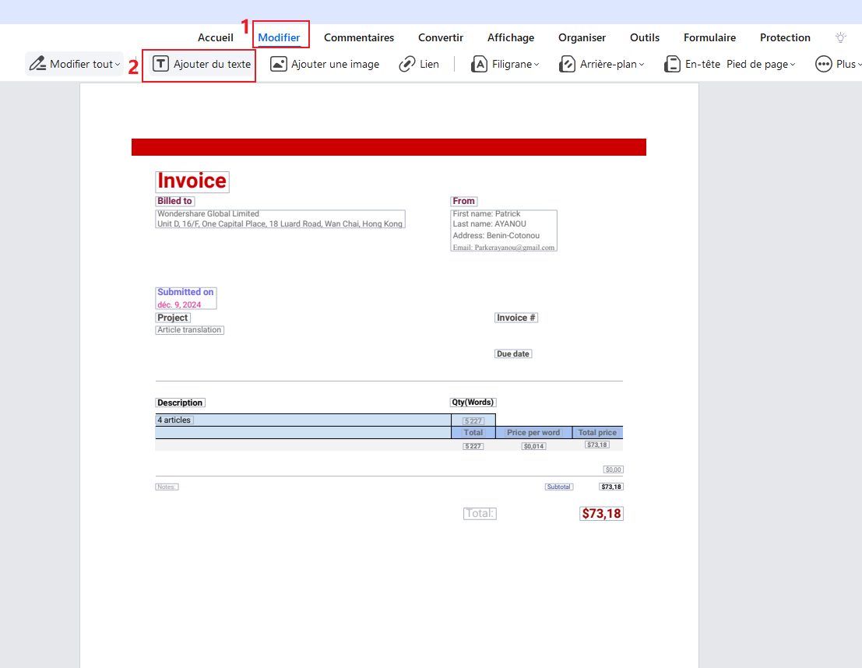The width and height of the screenshot is (862, 668).
Task: Click the Lien link tool
Action: [x=419, y=64]
